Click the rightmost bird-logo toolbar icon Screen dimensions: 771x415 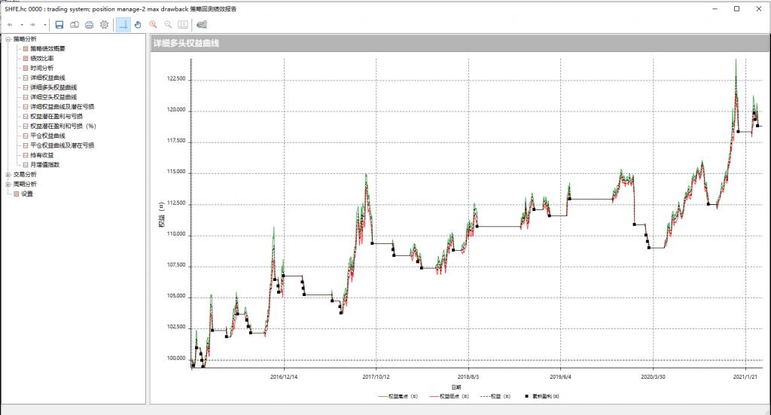coord(202,25)
